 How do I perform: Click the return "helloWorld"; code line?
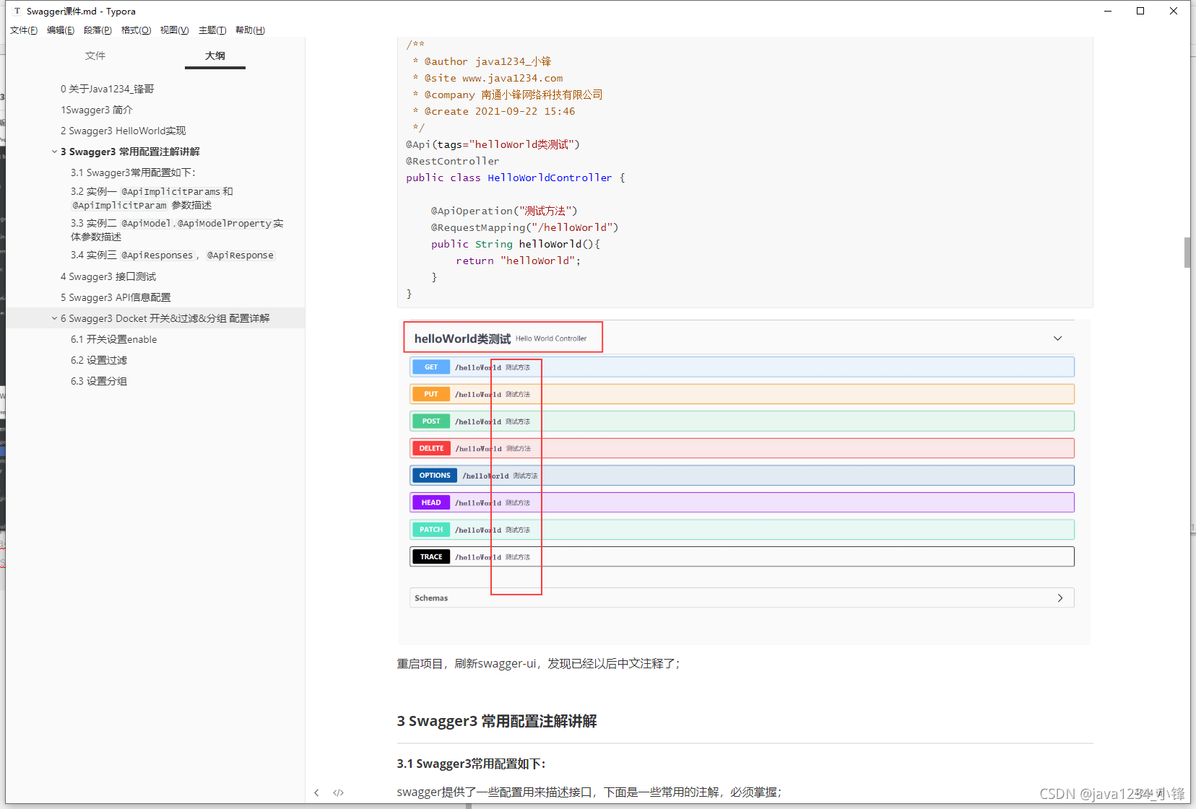click(518, 261)
